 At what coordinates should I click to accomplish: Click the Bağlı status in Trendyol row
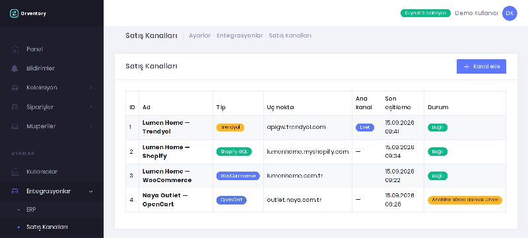click(x=438, y=128)
